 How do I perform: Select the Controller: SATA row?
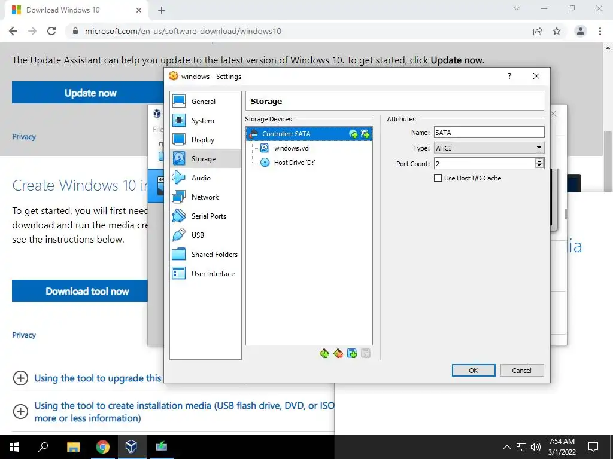[309, 134]
